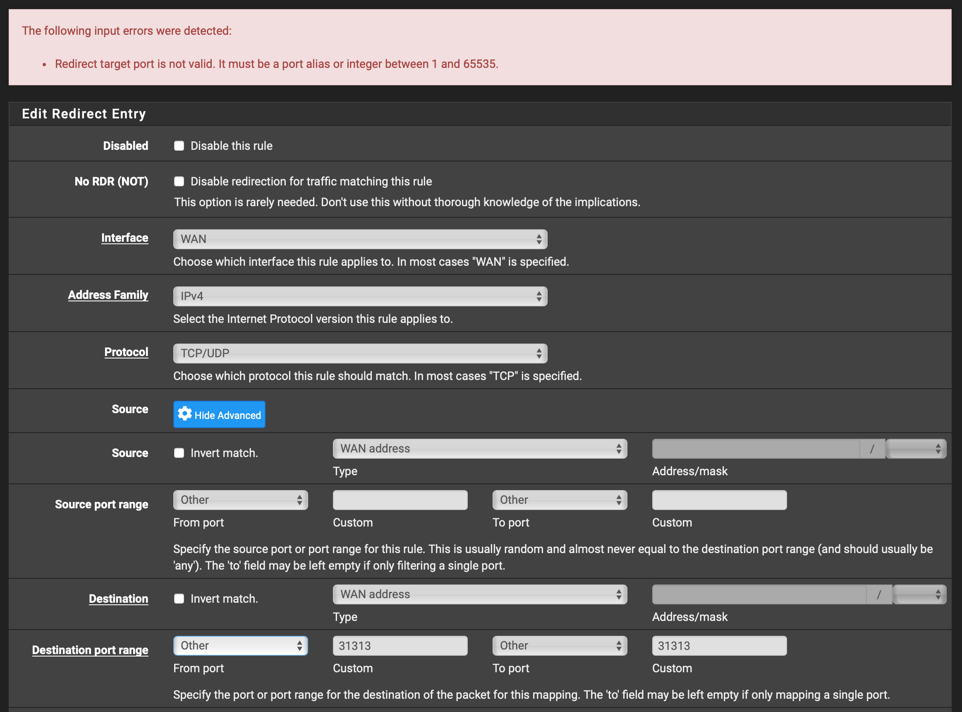
Task: Open the Interface WAN dropdown
Action: [360, 239]
